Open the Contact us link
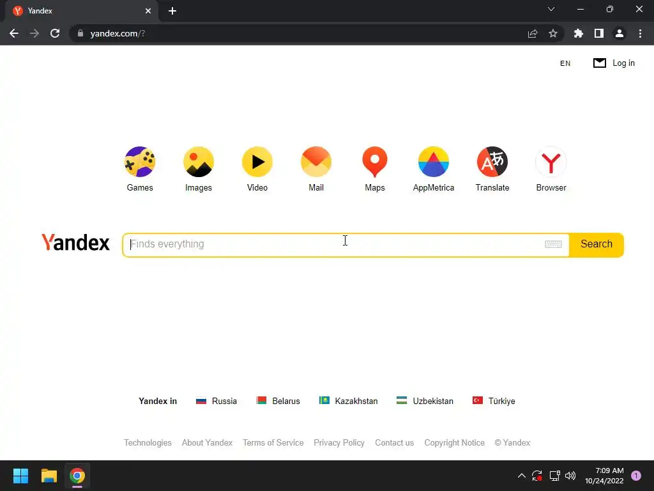The image size is (654, 491). coord(394,442)
